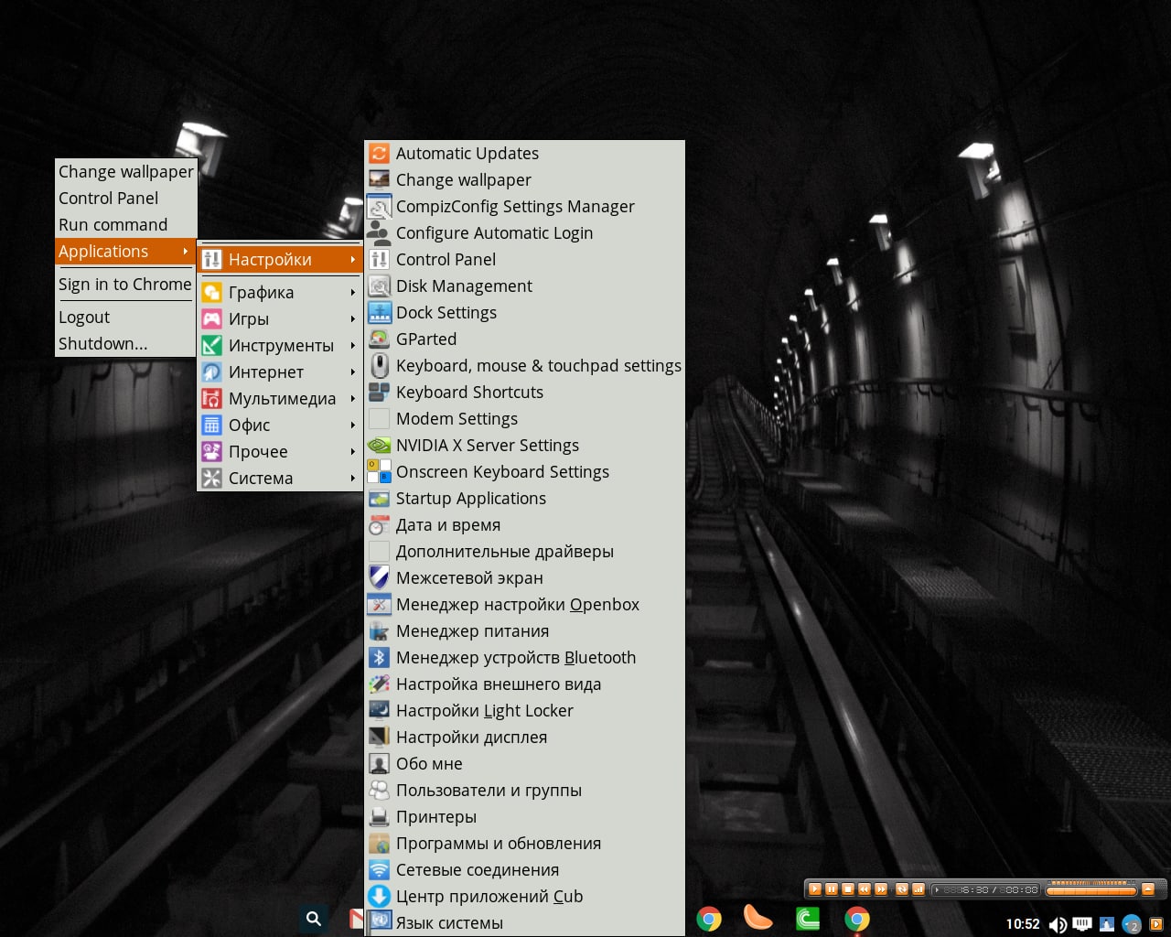
Task: Click rewind in the media player widget
Action: coord(865,889)
